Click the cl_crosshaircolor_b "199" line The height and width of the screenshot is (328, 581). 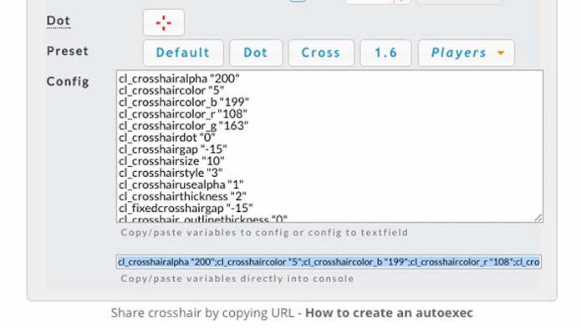point(184,102)
